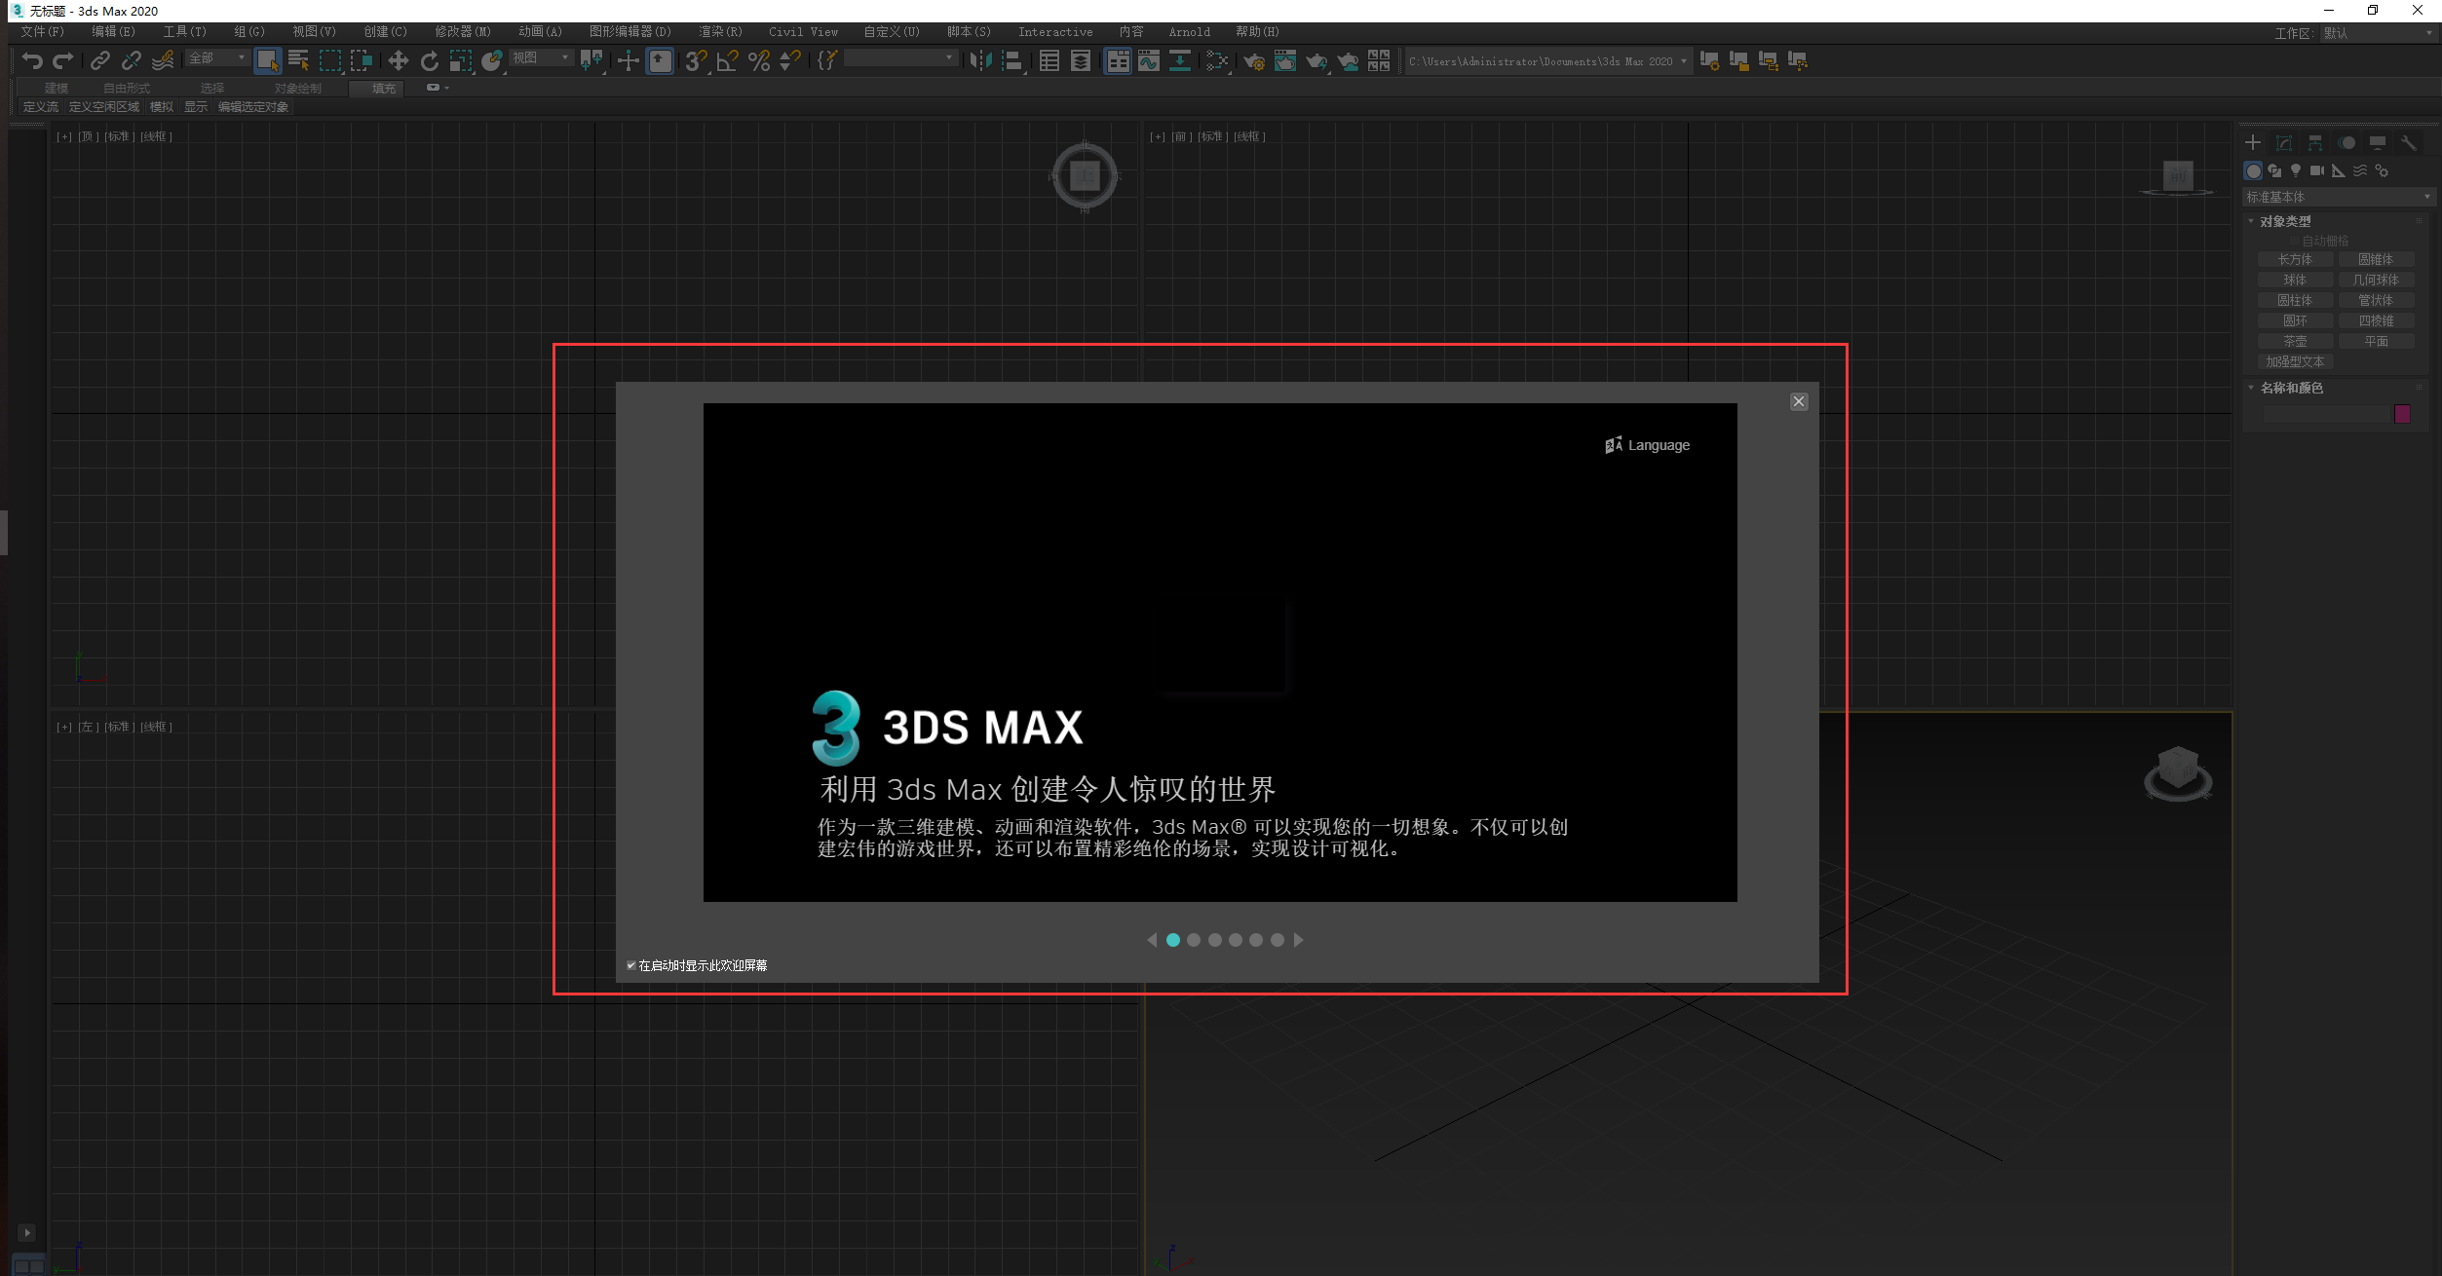
Task: Select the Select and Link chain tool
Action: point(100,60)
